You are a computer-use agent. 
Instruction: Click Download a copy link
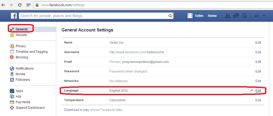tap(76, 110)
